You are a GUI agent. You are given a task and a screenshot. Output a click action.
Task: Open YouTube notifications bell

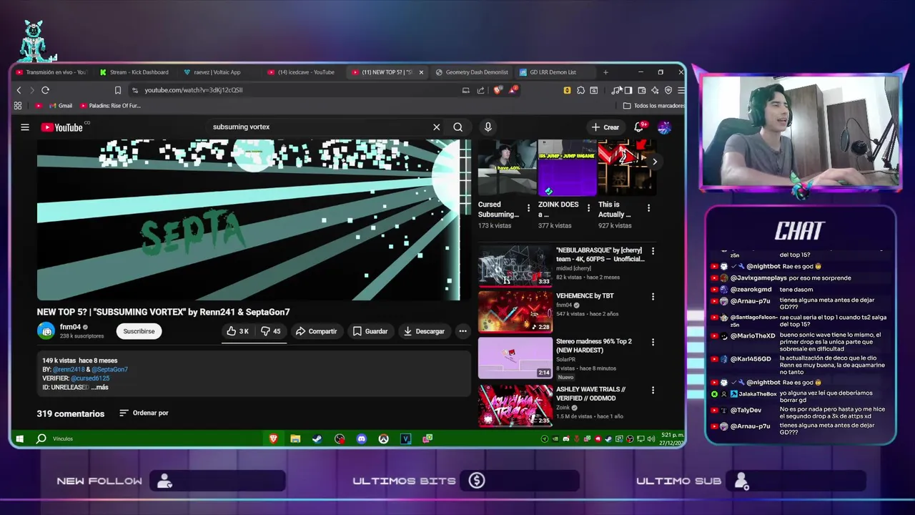point(640,127)
